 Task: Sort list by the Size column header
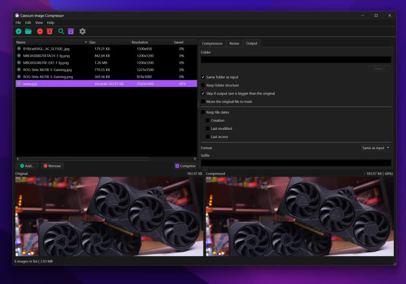92,42
